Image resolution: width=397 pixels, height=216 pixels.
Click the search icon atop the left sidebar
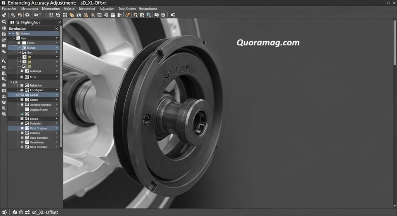coord(4,22)
